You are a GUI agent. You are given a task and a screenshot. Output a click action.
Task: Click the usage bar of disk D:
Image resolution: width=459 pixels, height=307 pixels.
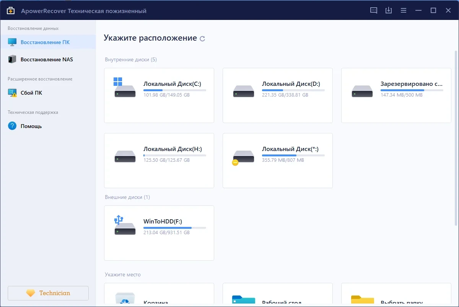pos(293,90)
